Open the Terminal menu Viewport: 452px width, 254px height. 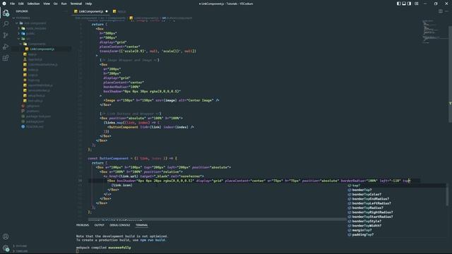click(x=76, y=4)
